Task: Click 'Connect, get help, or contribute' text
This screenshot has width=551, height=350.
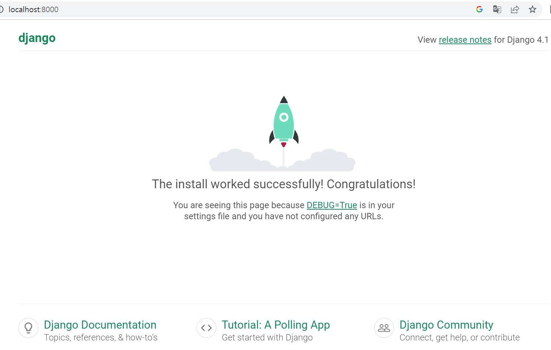Action: [x=460, y=337]
